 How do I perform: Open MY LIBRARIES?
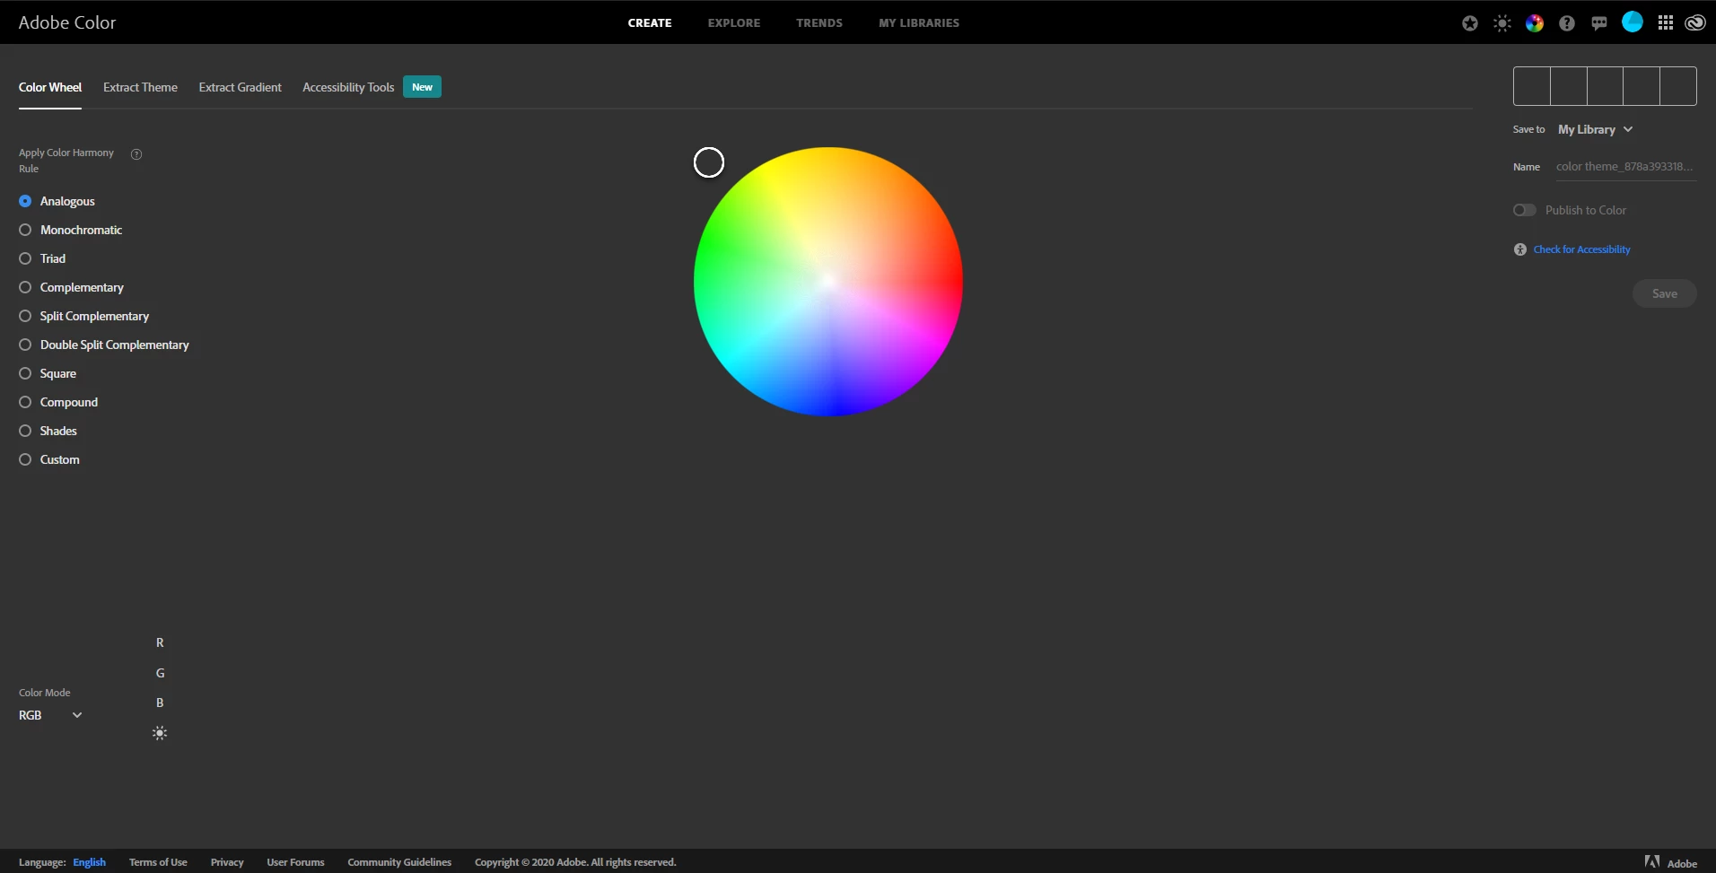pos(919,23)
